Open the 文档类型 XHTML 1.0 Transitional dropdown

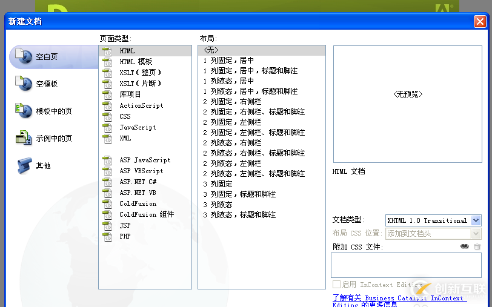click(433, 220)
